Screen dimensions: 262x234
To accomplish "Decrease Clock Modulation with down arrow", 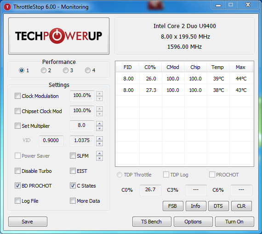I will (100, 99).
